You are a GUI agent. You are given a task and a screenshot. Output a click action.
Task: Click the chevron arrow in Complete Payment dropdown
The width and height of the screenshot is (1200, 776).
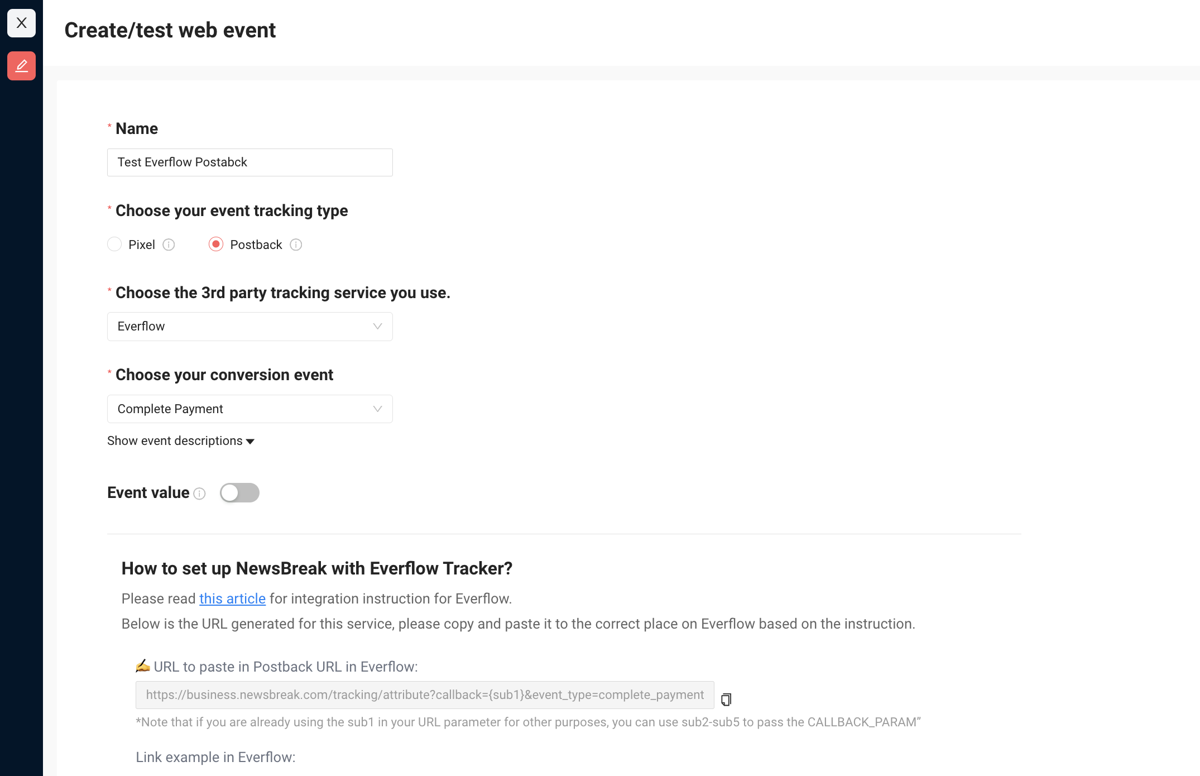click(377, 409)
